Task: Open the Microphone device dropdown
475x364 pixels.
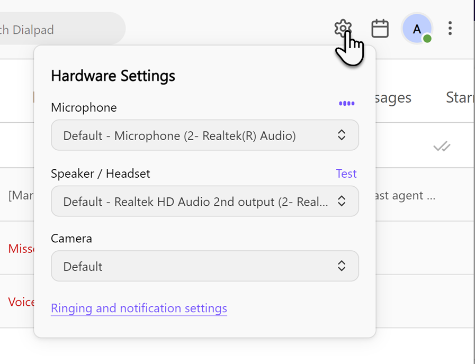Action: point(204,135)
